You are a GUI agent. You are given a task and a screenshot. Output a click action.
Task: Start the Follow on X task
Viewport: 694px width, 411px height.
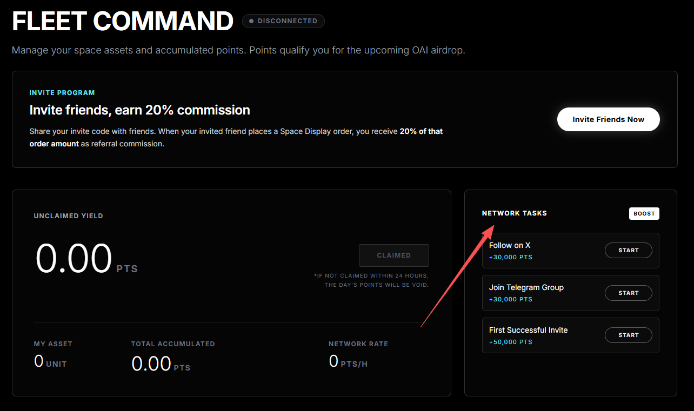click(x=628, y=251)
